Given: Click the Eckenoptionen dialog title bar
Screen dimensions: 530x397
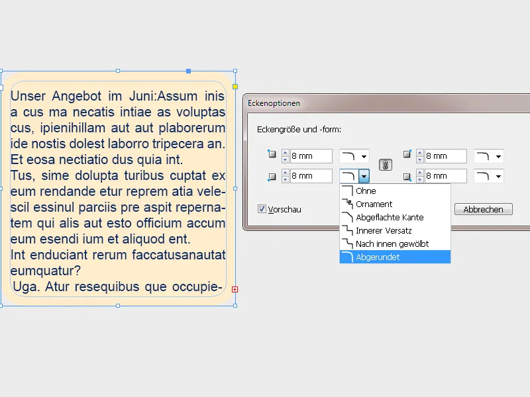Looking at the screenshot, I should point(387,103).
